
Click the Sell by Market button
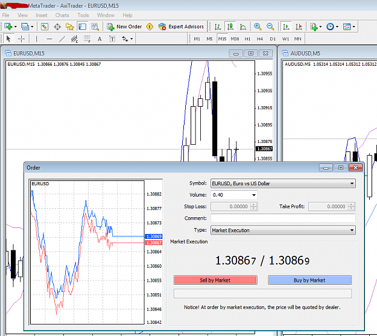(x=215, y=280)
